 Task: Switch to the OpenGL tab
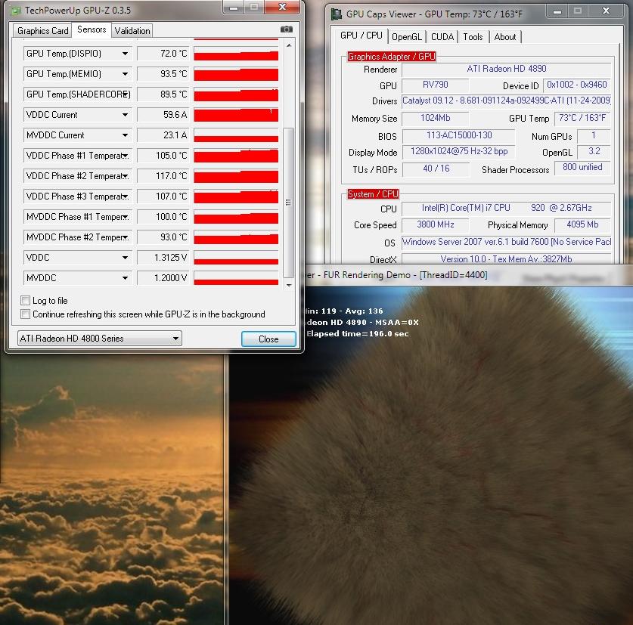click(x=407, y=37)
